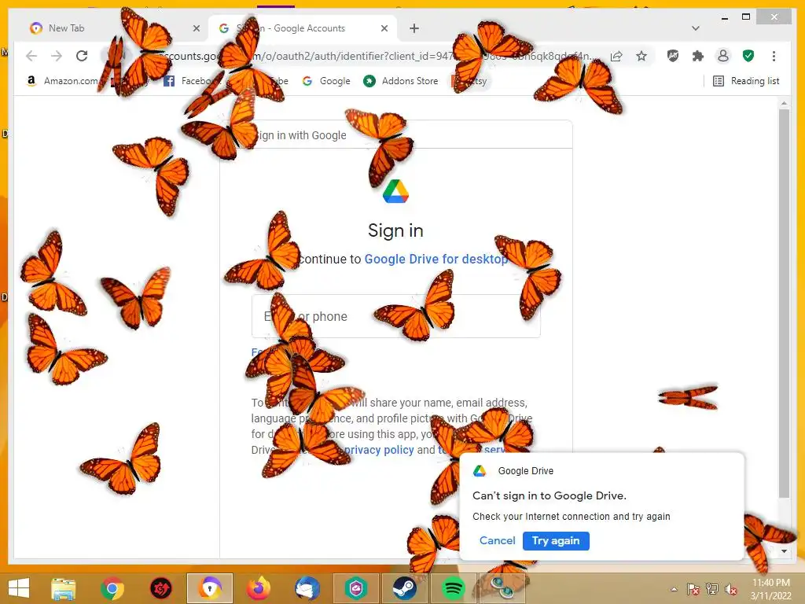Open the Steam taskbar icon

(x=405, y=588)
